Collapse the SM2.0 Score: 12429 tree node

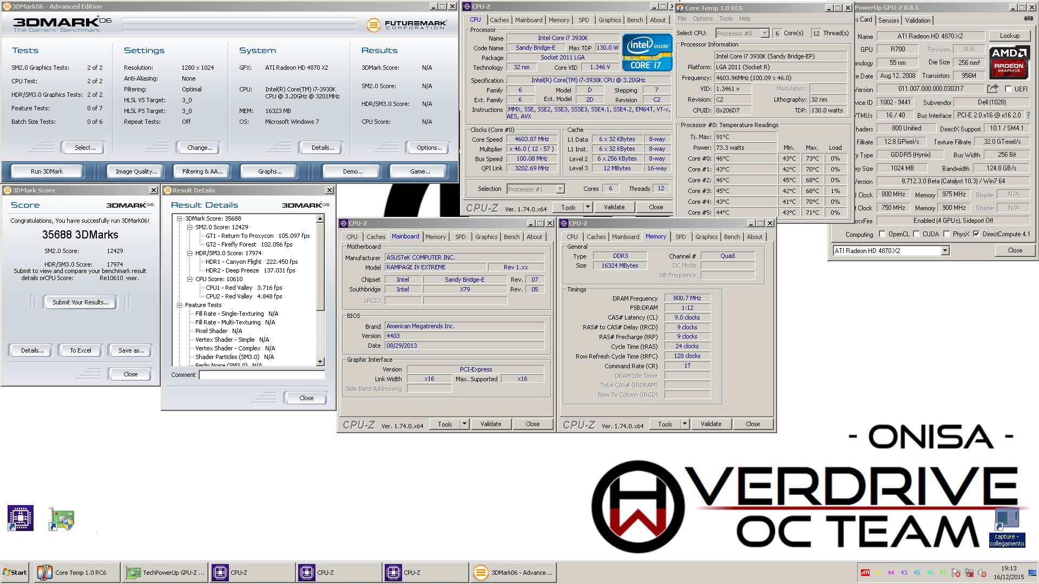pyautogui.click(x=189, y=228)
